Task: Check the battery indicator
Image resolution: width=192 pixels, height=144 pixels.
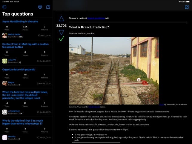Action: point(188,1)
